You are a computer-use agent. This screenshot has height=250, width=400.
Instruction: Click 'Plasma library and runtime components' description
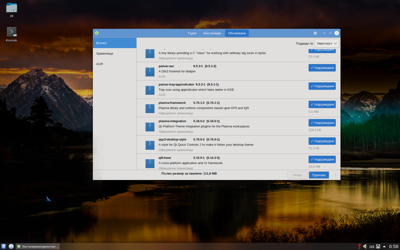[203, 108]
